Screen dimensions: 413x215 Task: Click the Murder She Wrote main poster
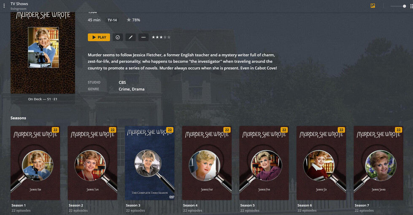pyautogui.click(x=43, y=53)
